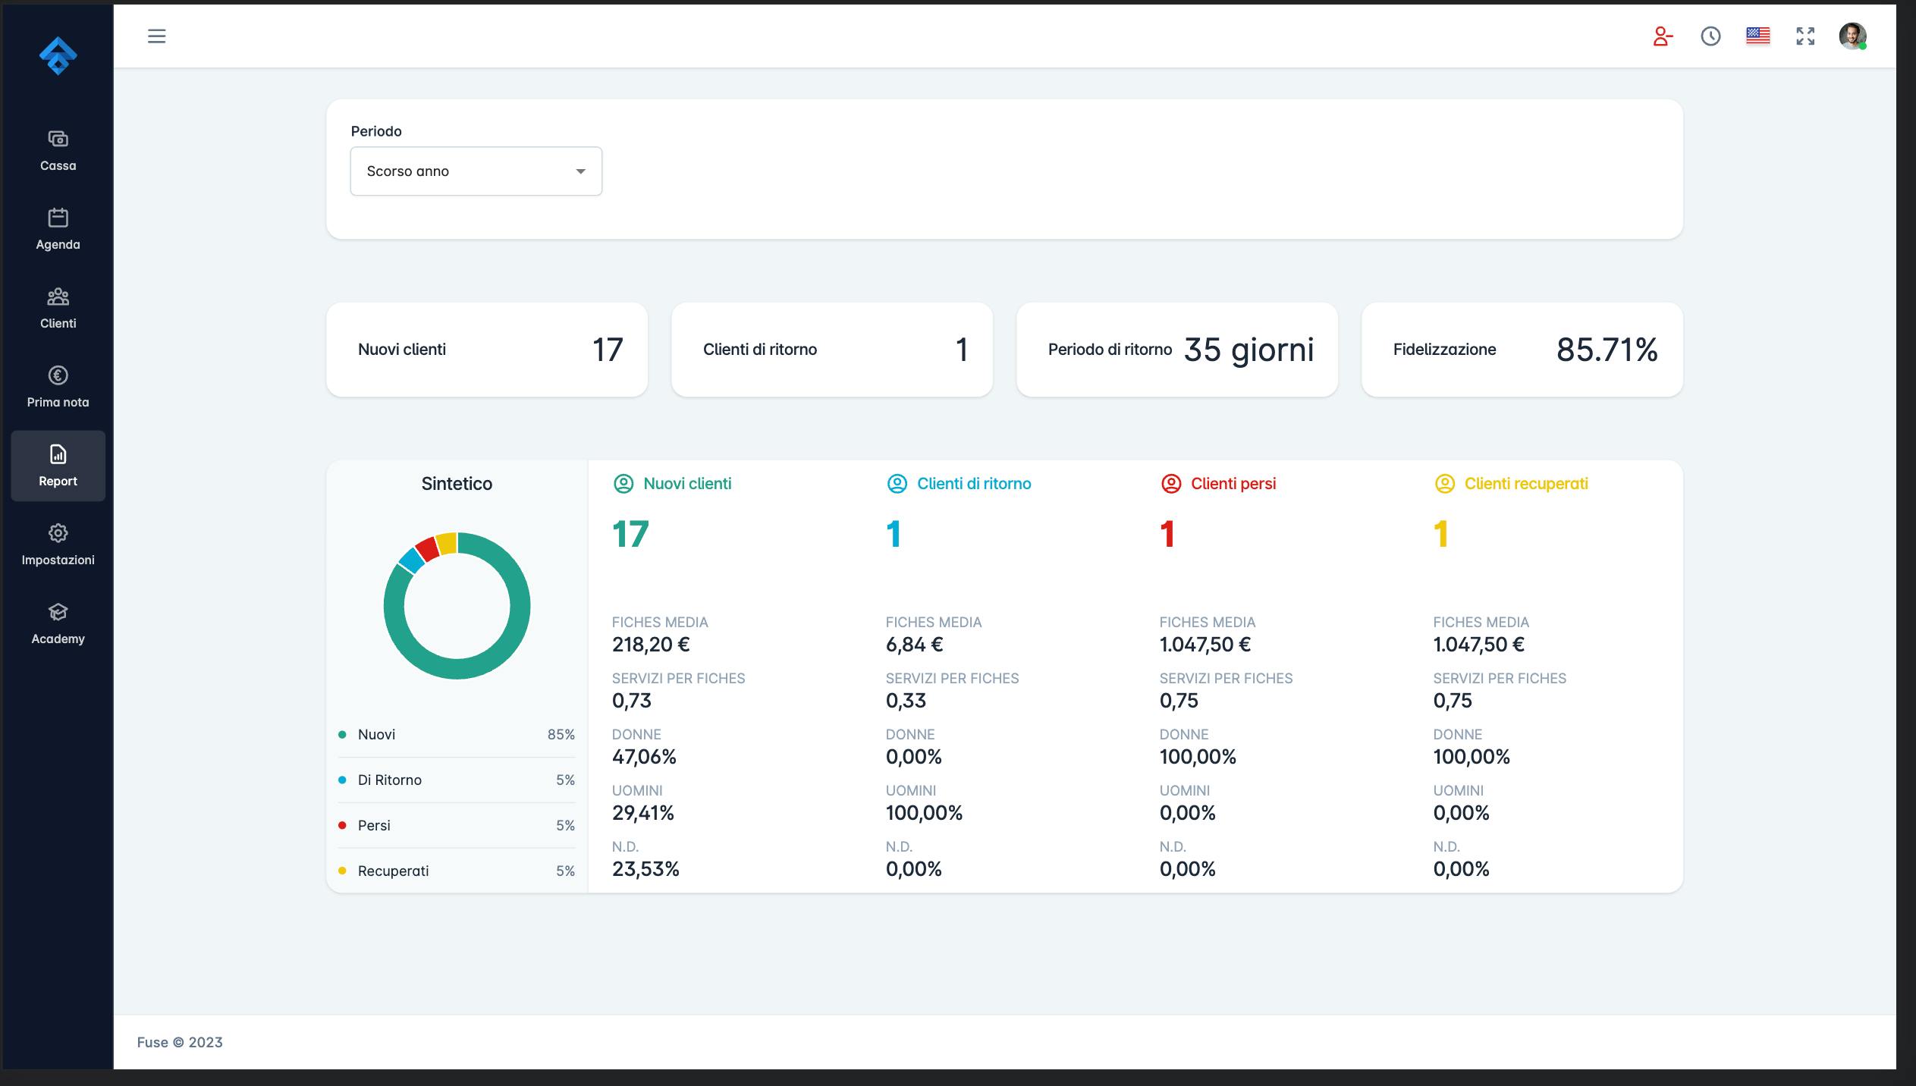Click the large green 17 count
Screen dimensions: 1916x1086
click(630, 534)
